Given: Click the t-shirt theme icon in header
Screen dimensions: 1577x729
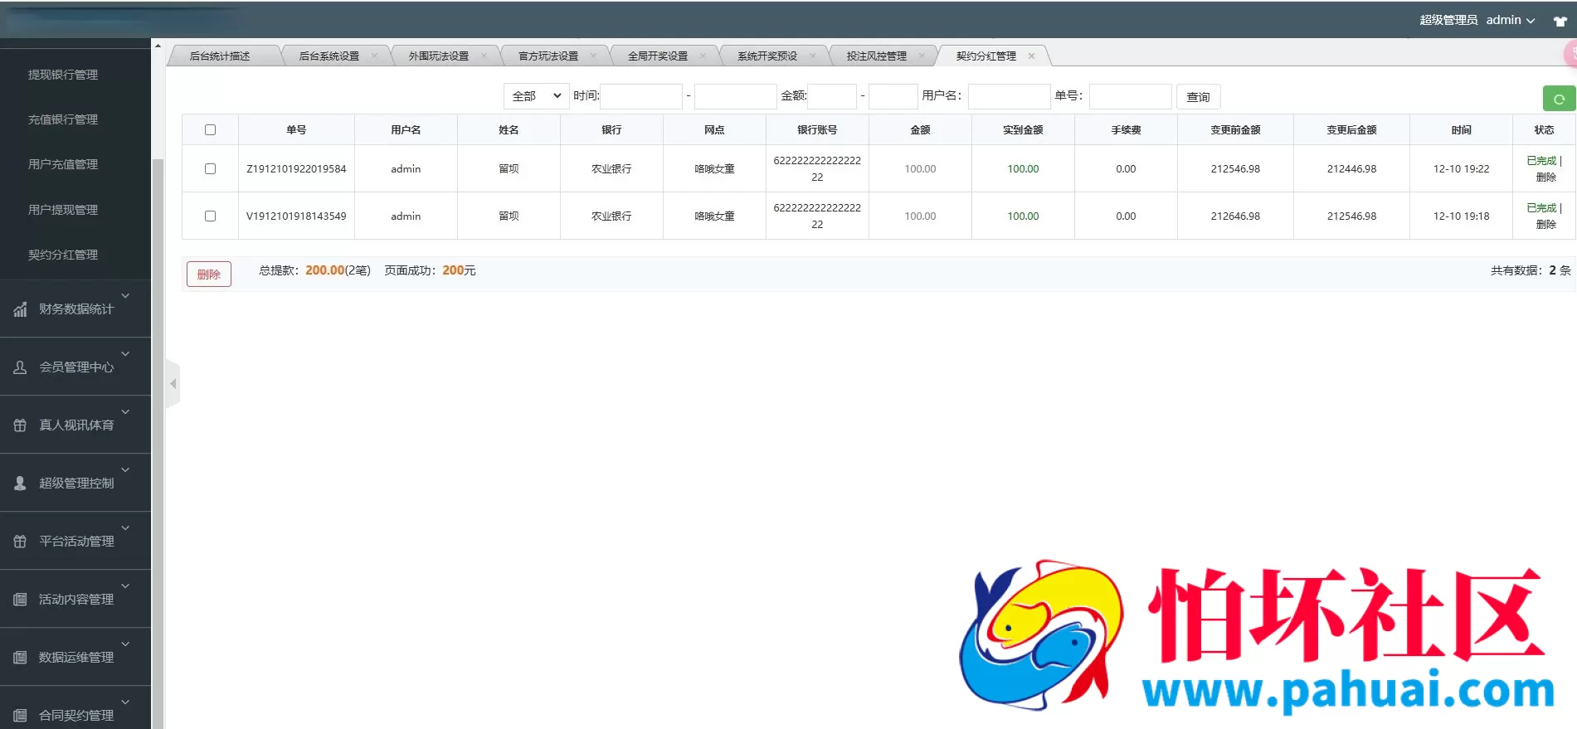Looking at the screenshot, I should pyautogui.click(x=1560, y=22).
